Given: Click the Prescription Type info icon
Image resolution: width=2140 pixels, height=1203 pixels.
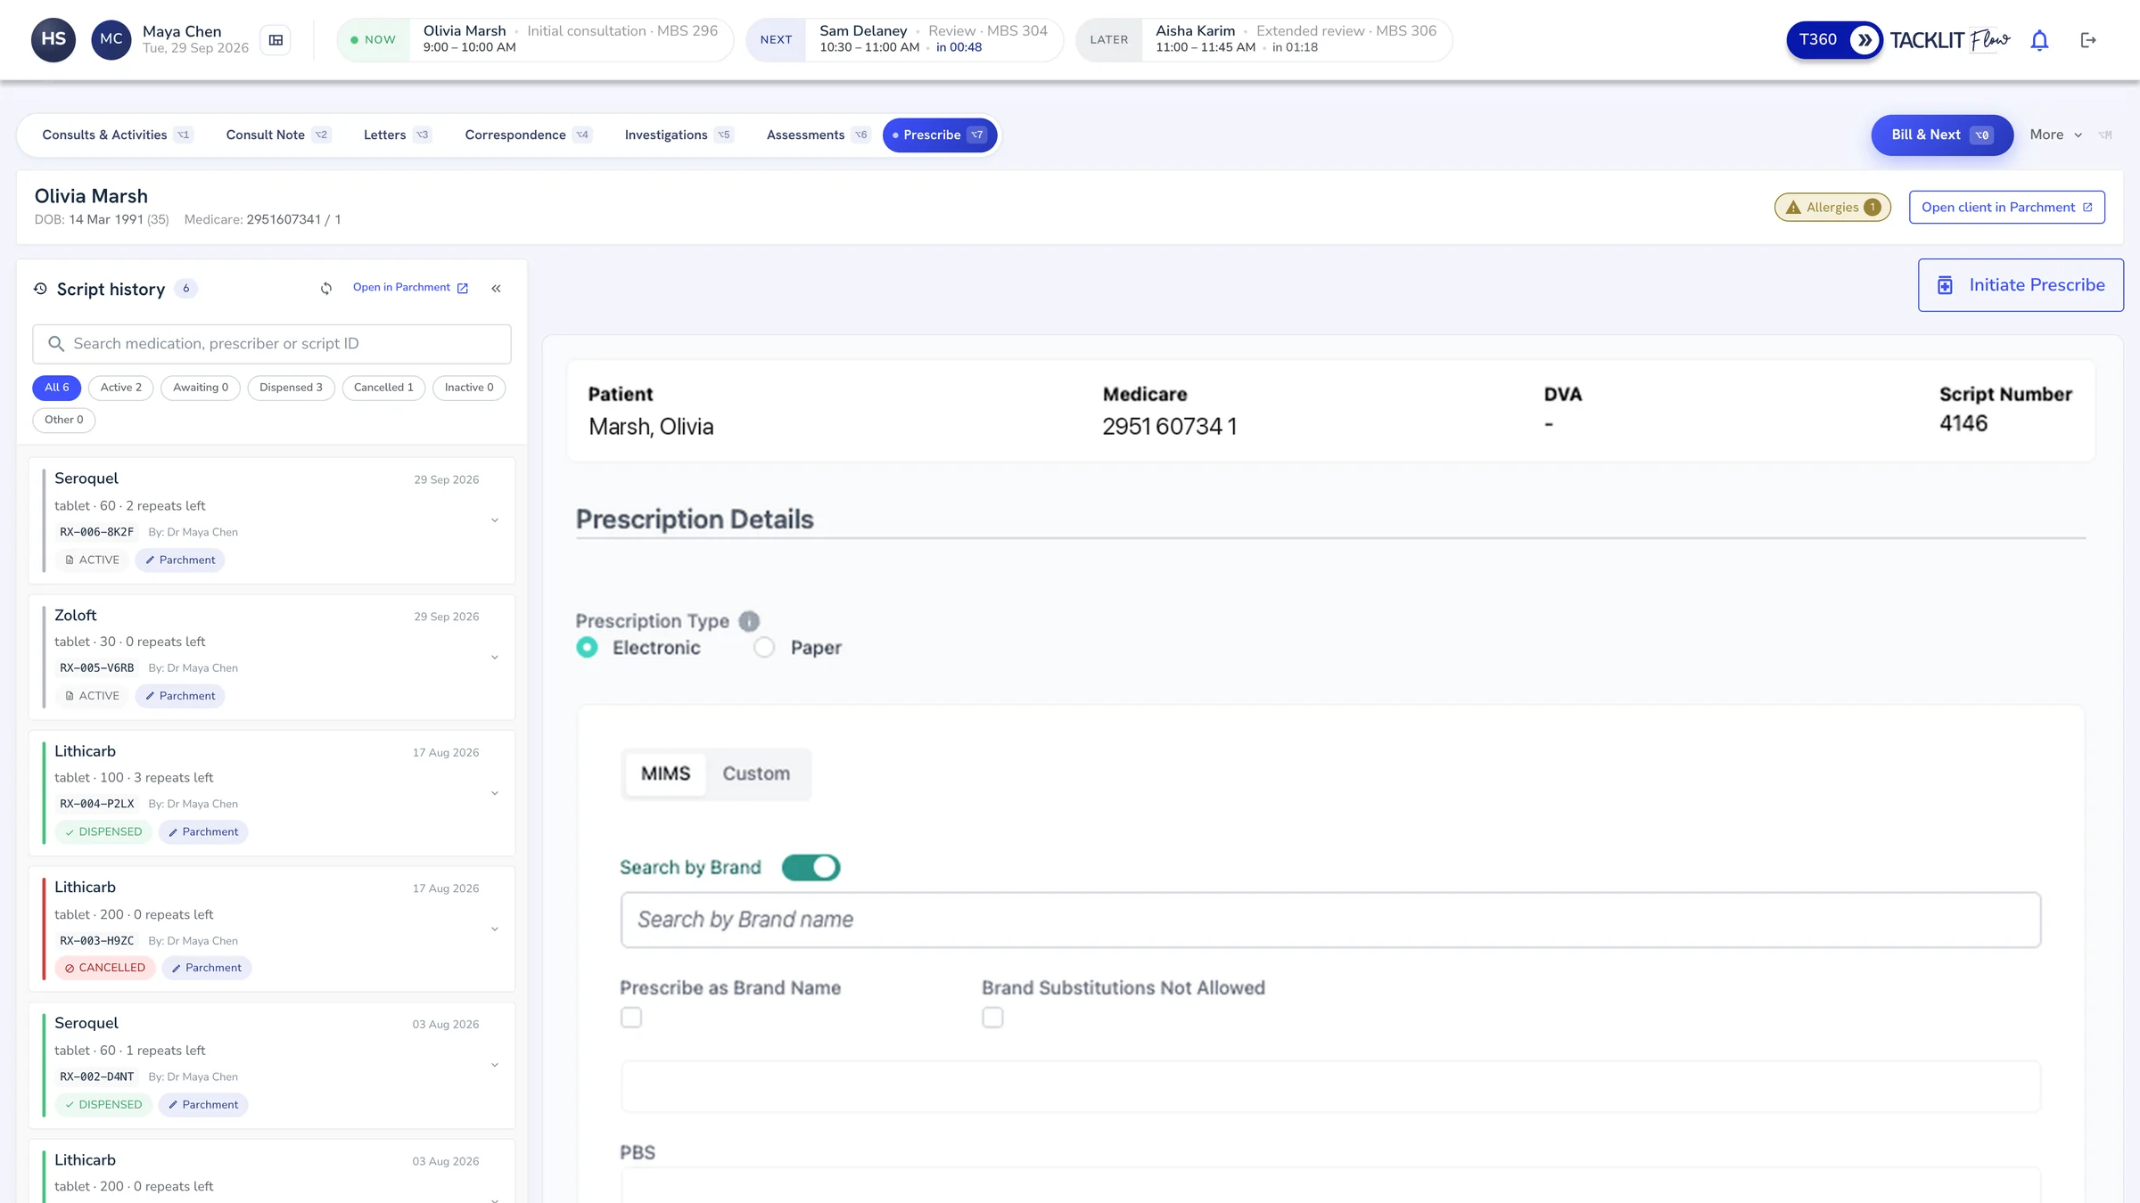Looking at the screenshot, I should [749, 621].
